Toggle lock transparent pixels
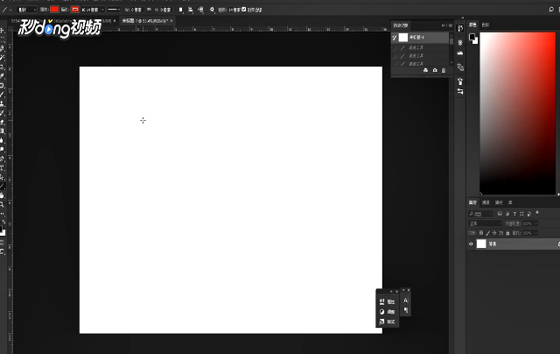Viewport: 560px width, 354px height. [x=481, y=233]
